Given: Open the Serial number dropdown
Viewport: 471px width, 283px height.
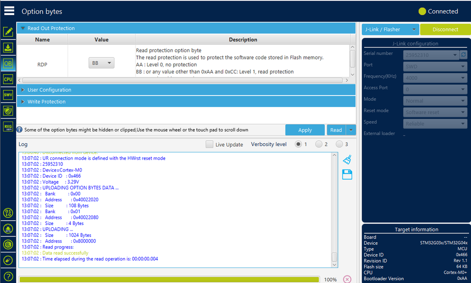Looking at the screenshot, I should pyautogui.click(x=431, y=55).
